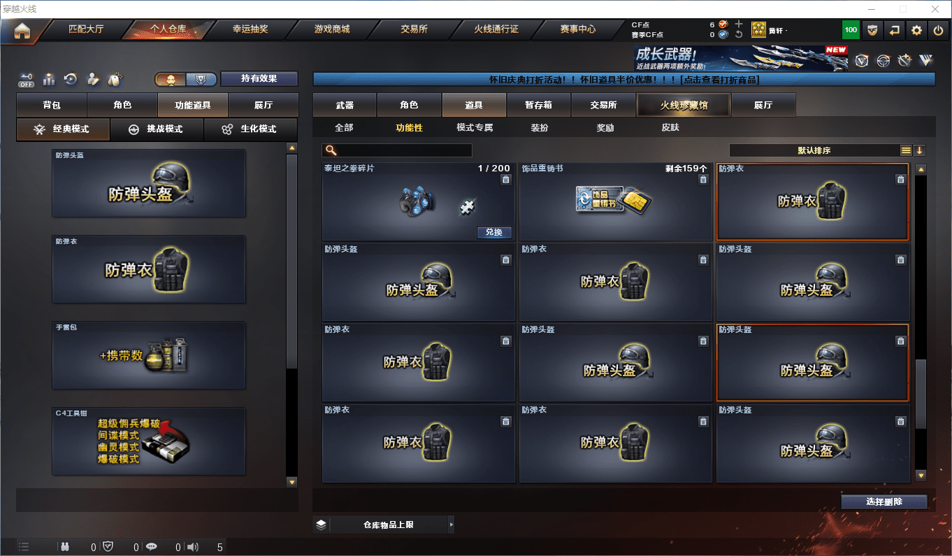Click the return arrow icon
Viewport: 952px width, 556px height.
894,30
